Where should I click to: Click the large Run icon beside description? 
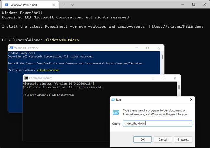116,112
